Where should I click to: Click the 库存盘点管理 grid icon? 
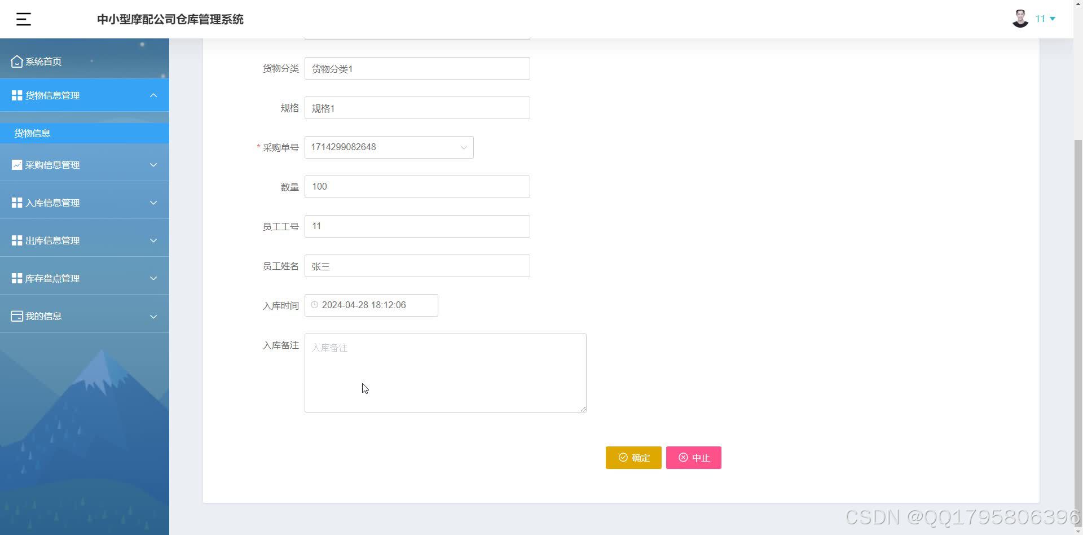17,278
